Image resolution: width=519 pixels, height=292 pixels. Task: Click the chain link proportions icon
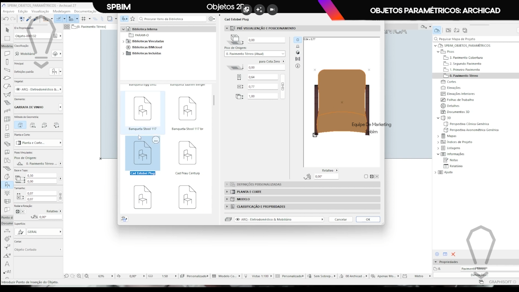tap(283, 86)
